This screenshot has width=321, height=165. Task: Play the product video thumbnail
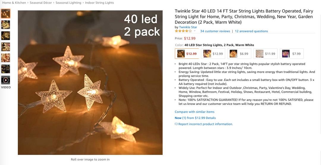[x=6, y=80]
